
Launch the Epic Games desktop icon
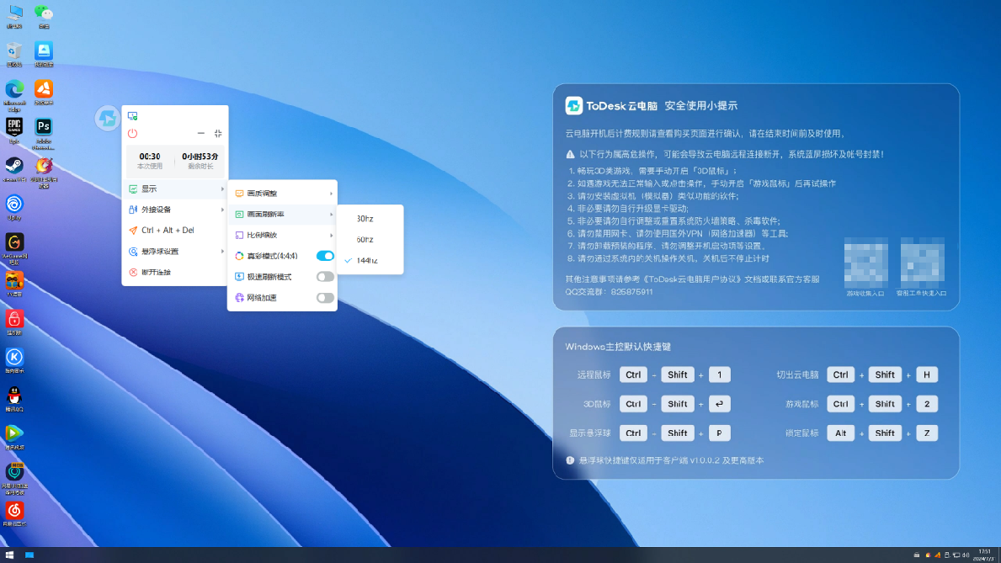tap(13, 126)
